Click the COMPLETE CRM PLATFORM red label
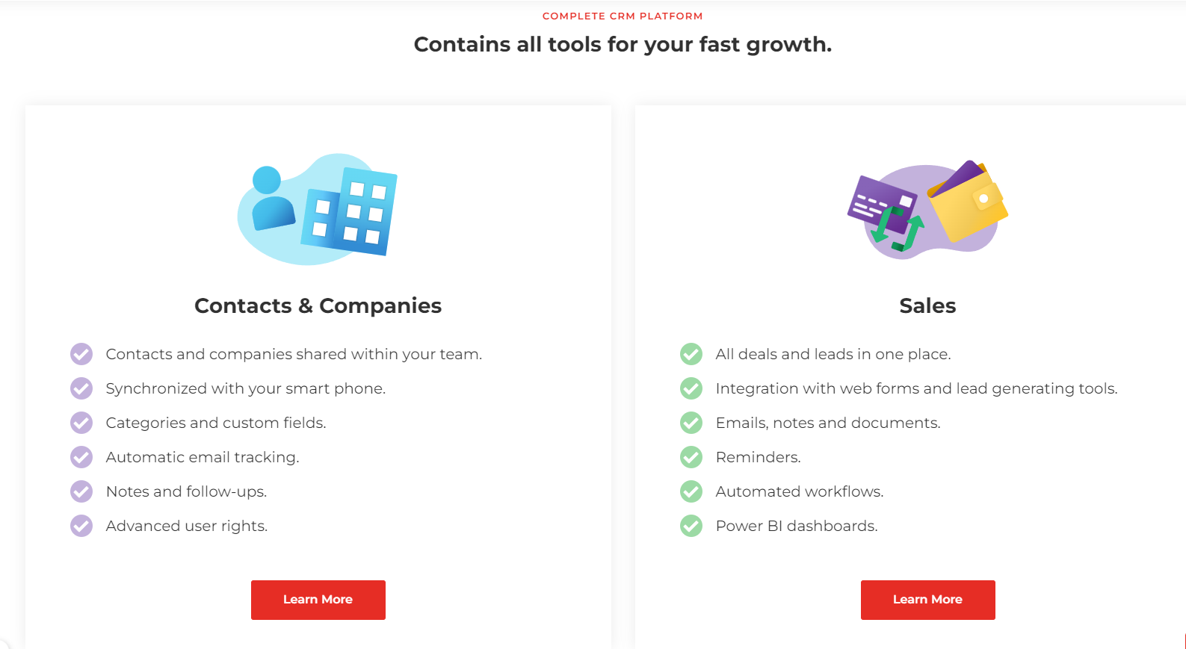The width and height of the screenshot is (1186, 649). click(x=623, y=16)
